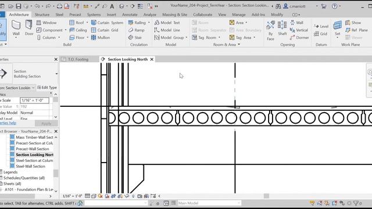Select the Floor tool
Screen dimensions: 372x209
coord(77,37)
